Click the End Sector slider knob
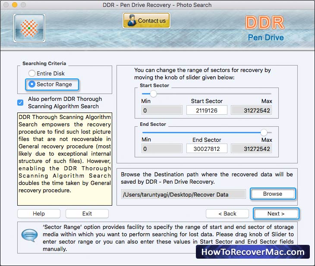Image resolution: width=315 pixels, height=266 pixels. coord(264,132)
